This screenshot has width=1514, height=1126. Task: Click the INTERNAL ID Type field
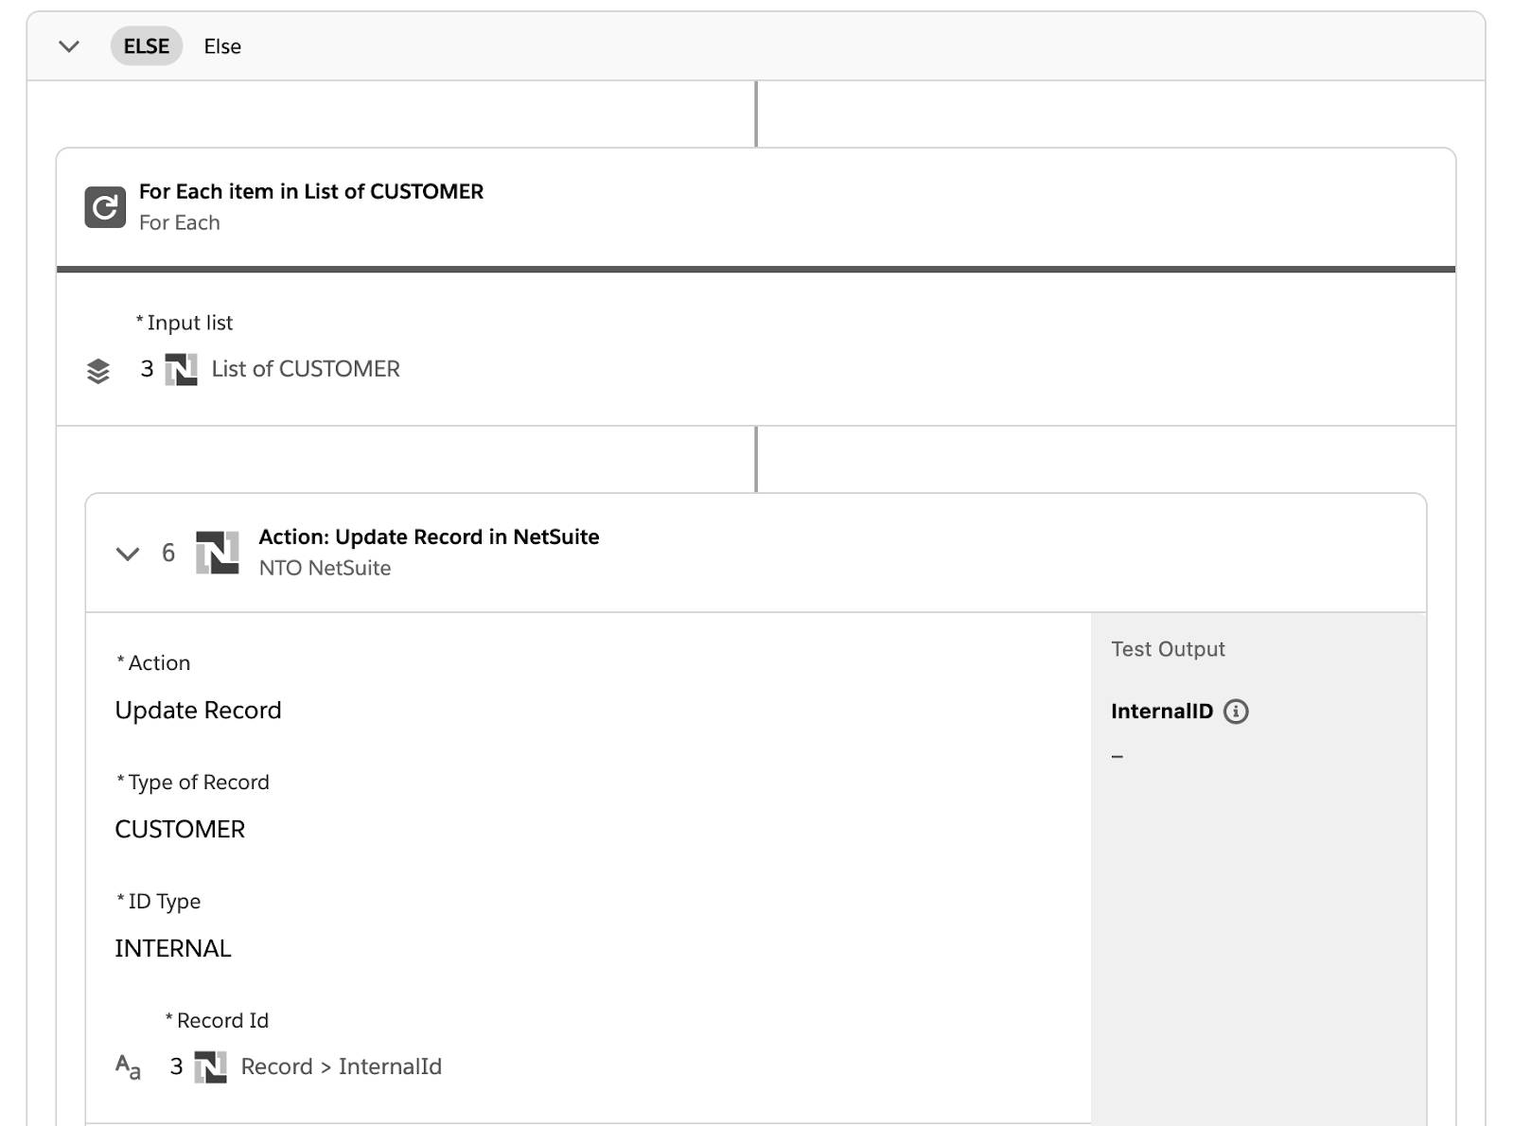pos(173,949)
